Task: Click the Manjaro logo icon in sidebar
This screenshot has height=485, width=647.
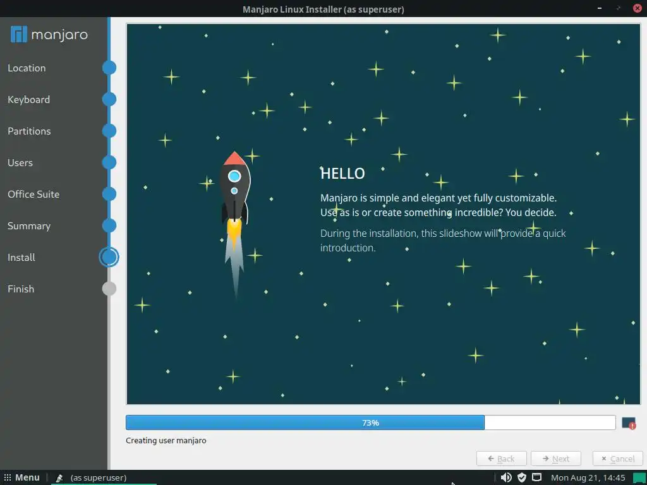Action: point(19,34)
